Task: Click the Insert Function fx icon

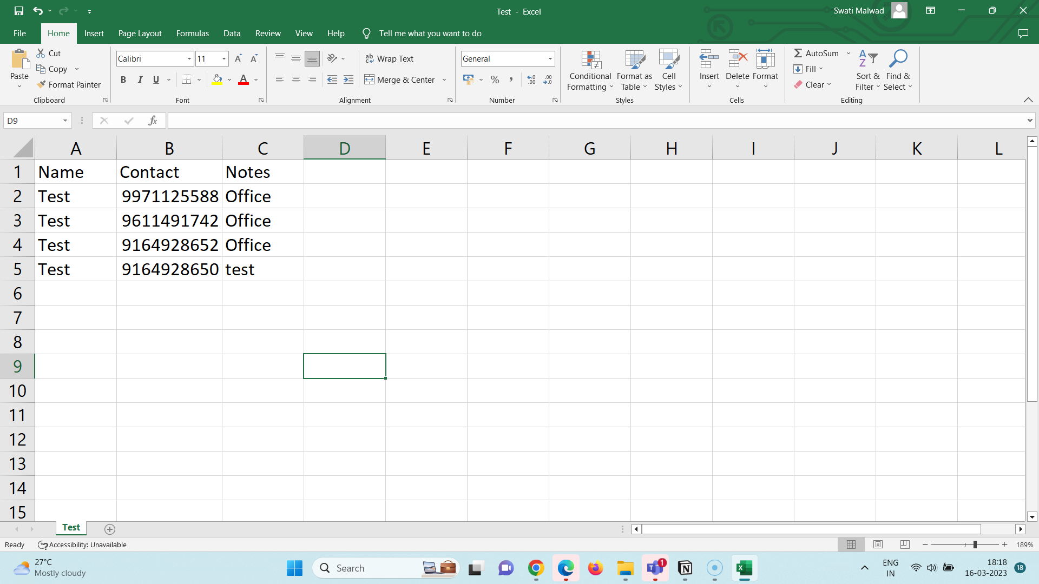Action: click(153, 121)
